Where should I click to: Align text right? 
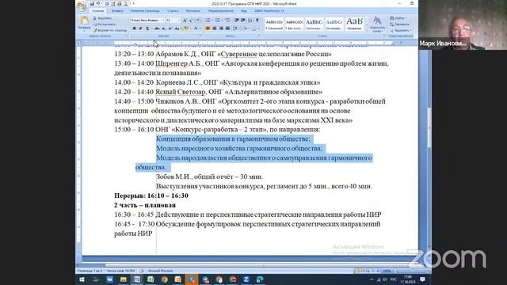click(x=221, y=28)
